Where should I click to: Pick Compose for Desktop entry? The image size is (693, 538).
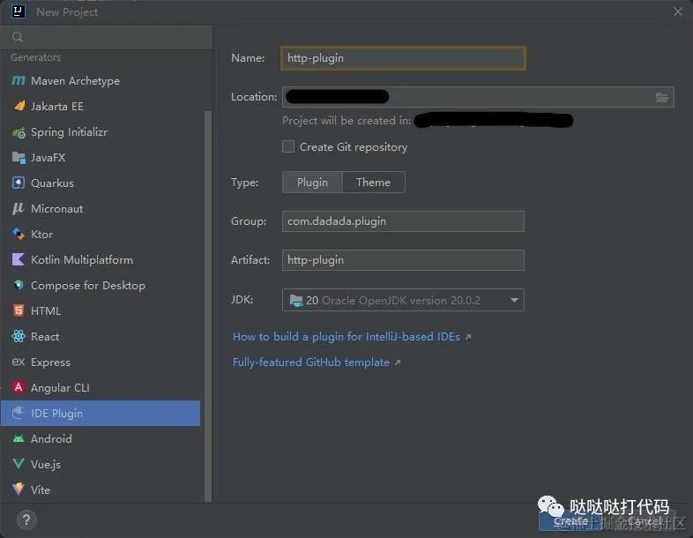pos(101,285)
